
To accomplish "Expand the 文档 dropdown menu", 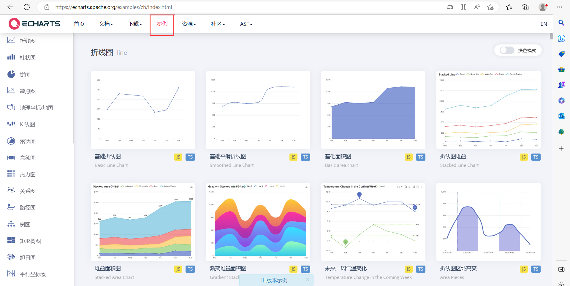I will 106,24.
